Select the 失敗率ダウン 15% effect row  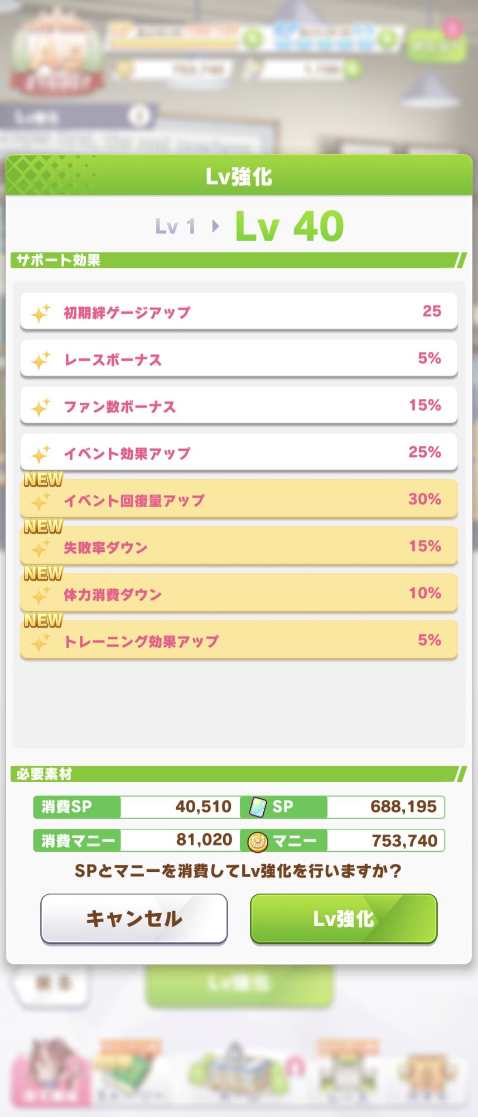239,547
